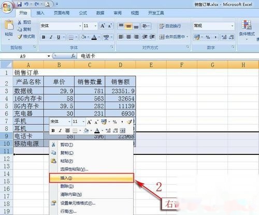Expand the 字体 group dialog launcher
This screenshot has width=259, height=215.
click(112, 47)
